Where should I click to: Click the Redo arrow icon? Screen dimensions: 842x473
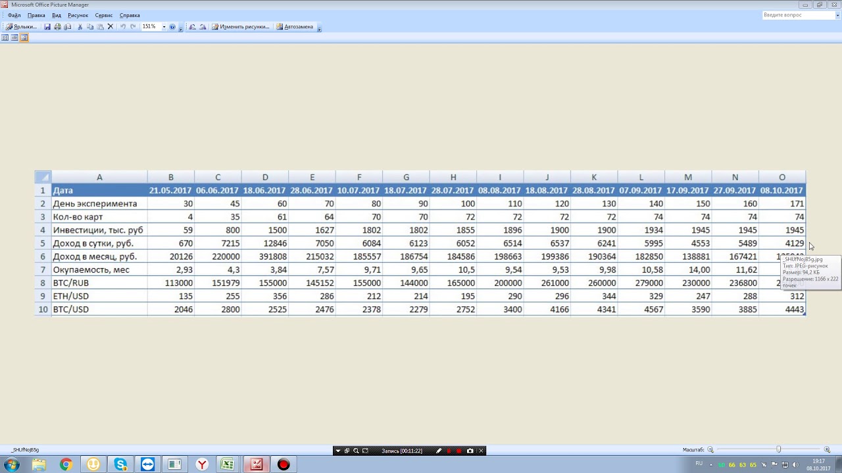click(x=133, y=27)
